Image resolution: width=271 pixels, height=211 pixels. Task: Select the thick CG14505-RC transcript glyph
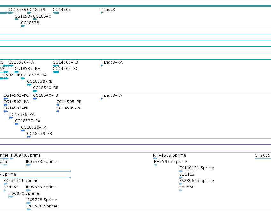56,72
